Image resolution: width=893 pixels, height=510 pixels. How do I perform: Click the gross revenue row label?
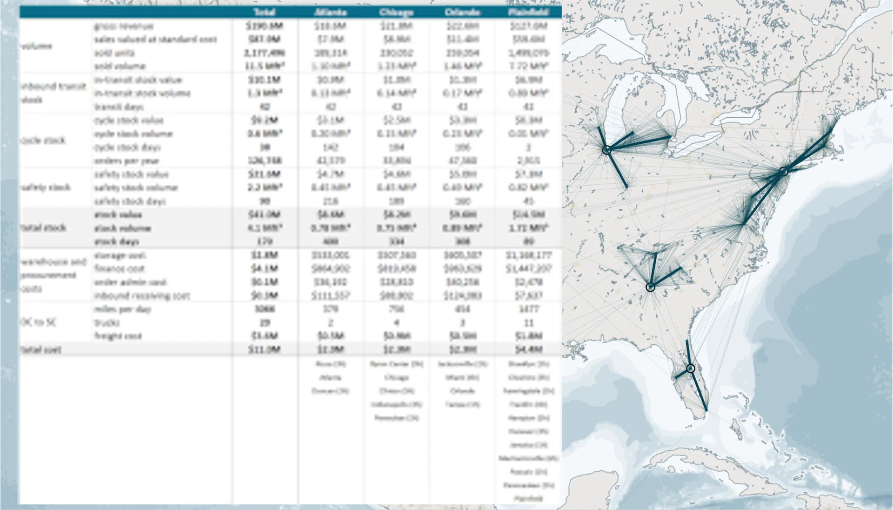(123, 26)
